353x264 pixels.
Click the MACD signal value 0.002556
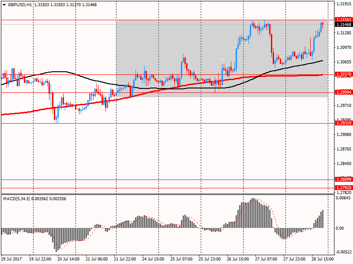[58, 199]
